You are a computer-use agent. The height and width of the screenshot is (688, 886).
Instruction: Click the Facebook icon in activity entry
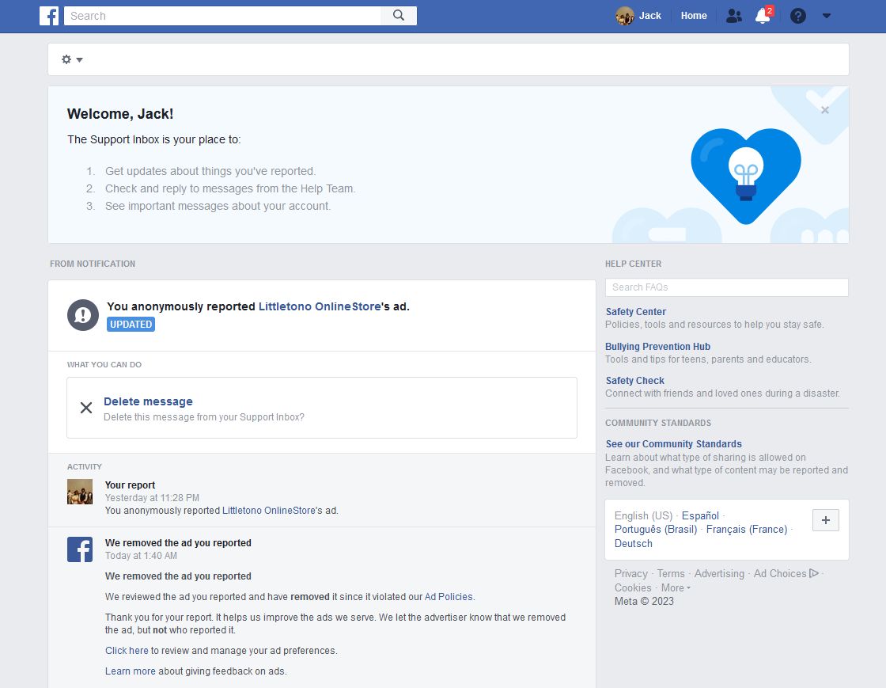(80, 549)
